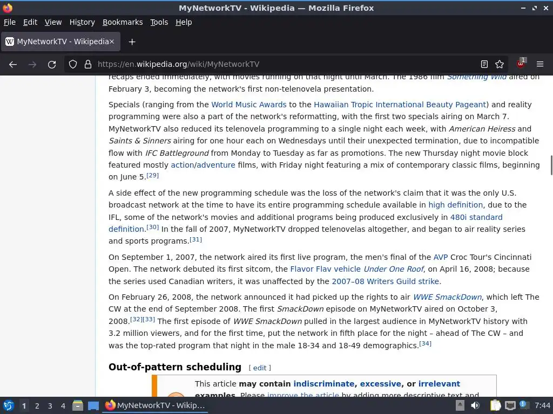This screenshot has width=553, height=414.
Task: Open the View menu
Action: (53, 22)
